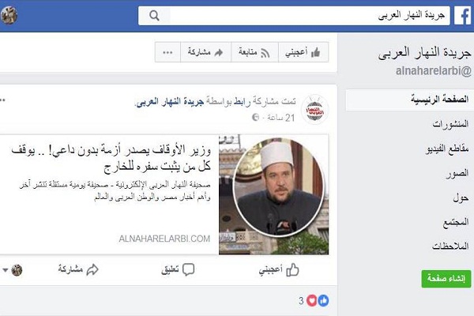Expand the post options ellipsis menu

[2, 100]
